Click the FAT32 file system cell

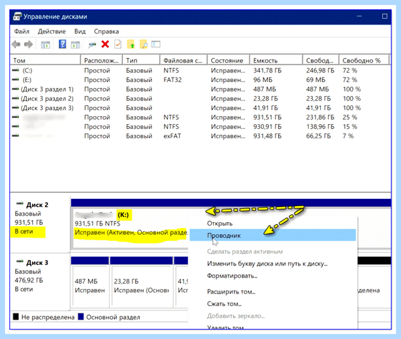point(172,80)
